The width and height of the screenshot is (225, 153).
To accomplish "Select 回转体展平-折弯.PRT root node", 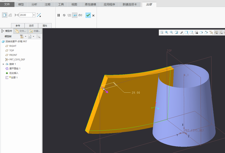I will [x=14, y=41].
